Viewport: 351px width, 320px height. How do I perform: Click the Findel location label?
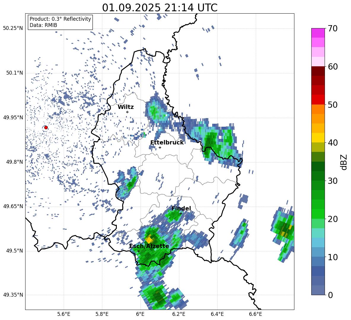pos(181,208)
